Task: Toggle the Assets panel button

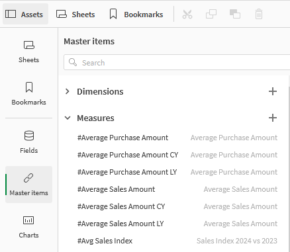Action: [x=25, y=14]
